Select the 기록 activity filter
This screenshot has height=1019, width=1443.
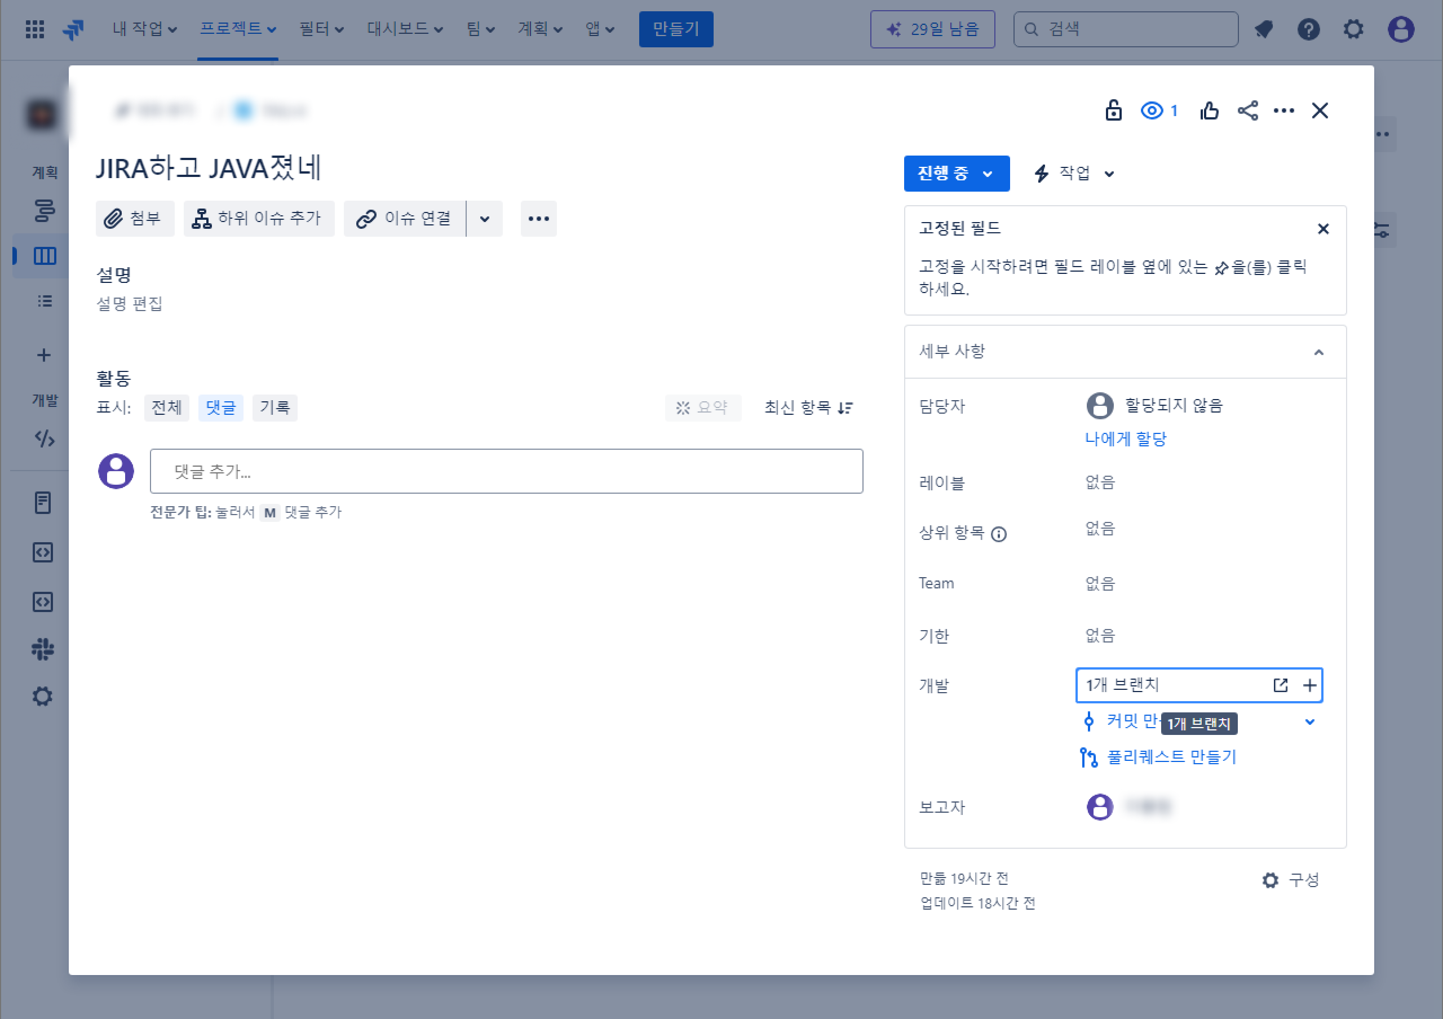(x=275, y=407)
